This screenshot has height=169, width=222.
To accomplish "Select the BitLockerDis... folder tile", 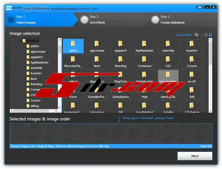I will point(73,62).
